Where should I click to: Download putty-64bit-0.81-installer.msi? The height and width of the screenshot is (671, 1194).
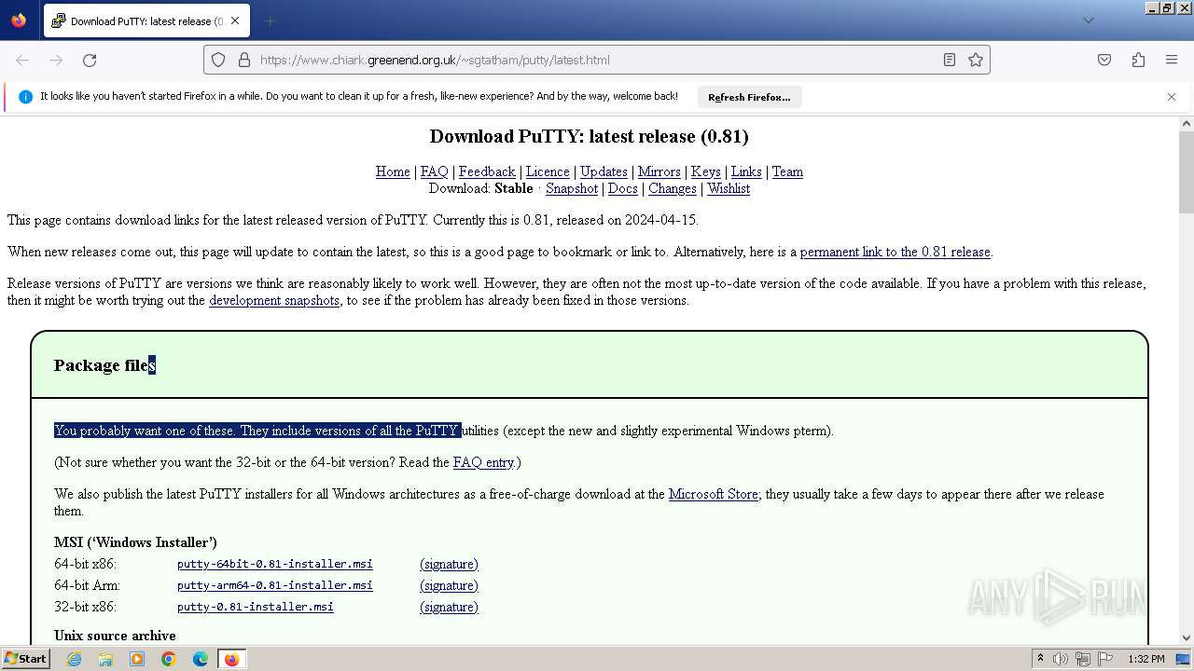click(275, 564)
